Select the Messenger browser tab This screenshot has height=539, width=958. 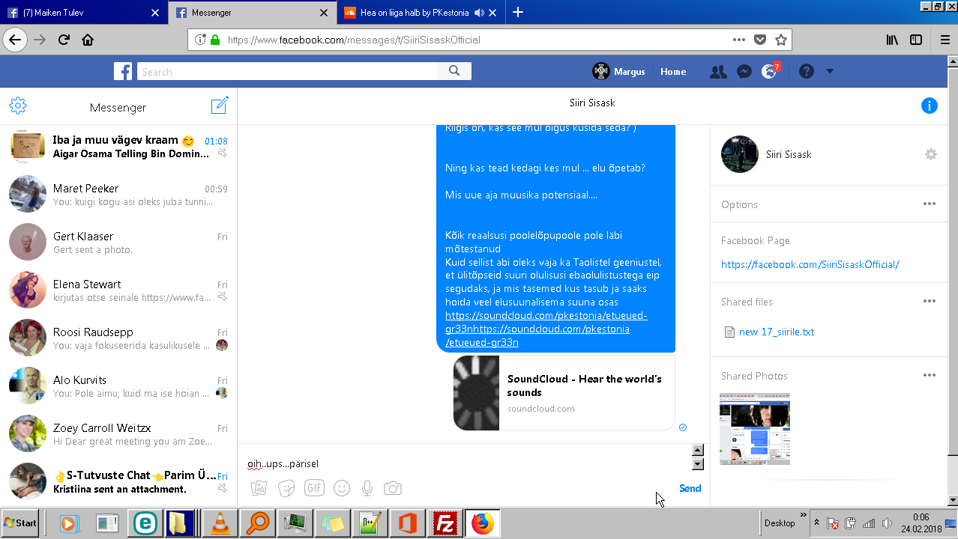251,13
